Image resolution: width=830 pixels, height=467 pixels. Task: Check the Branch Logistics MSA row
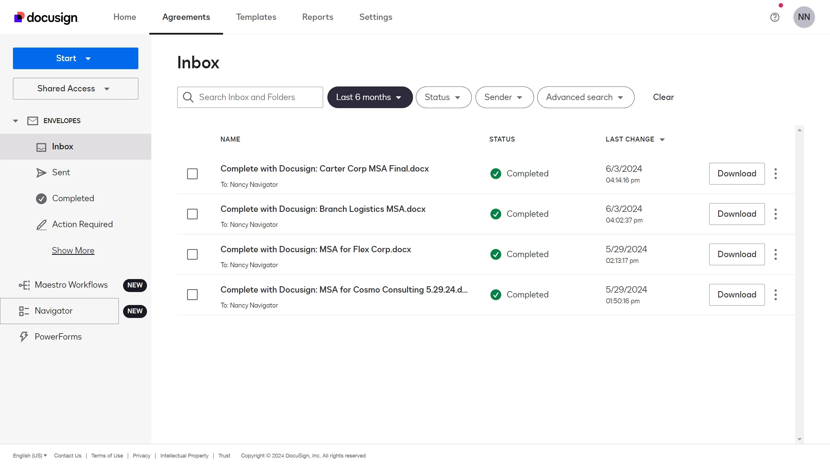click(192, 214)
